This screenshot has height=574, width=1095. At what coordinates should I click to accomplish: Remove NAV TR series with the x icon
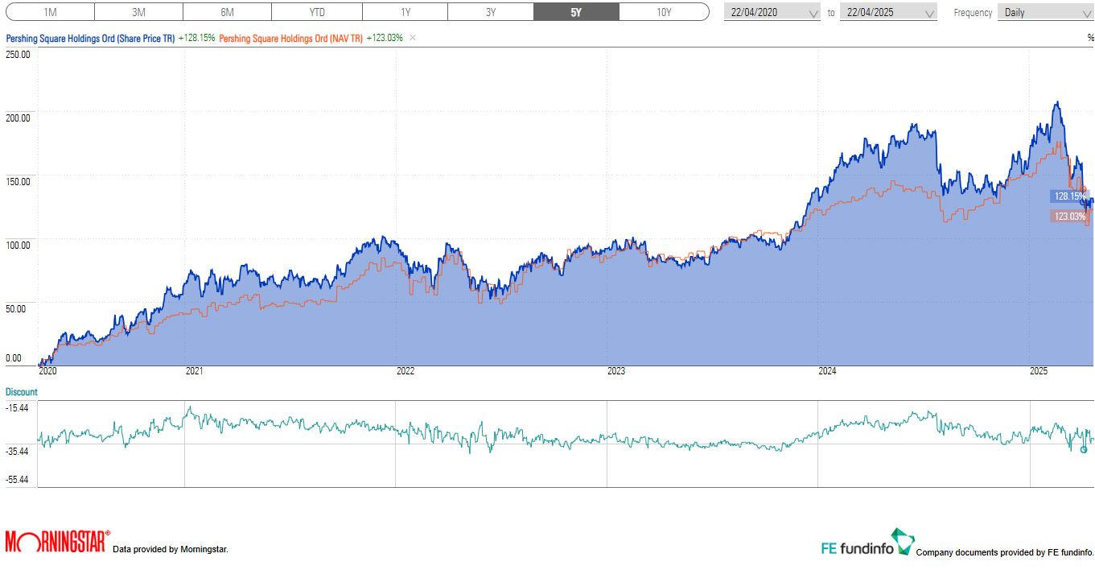(x=413, y=38)
